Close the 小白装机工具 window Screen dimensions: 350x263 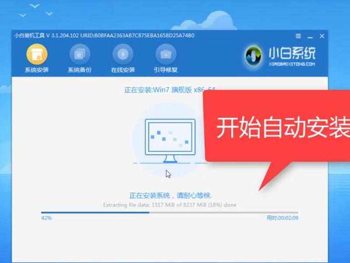(x=322, y=36)
